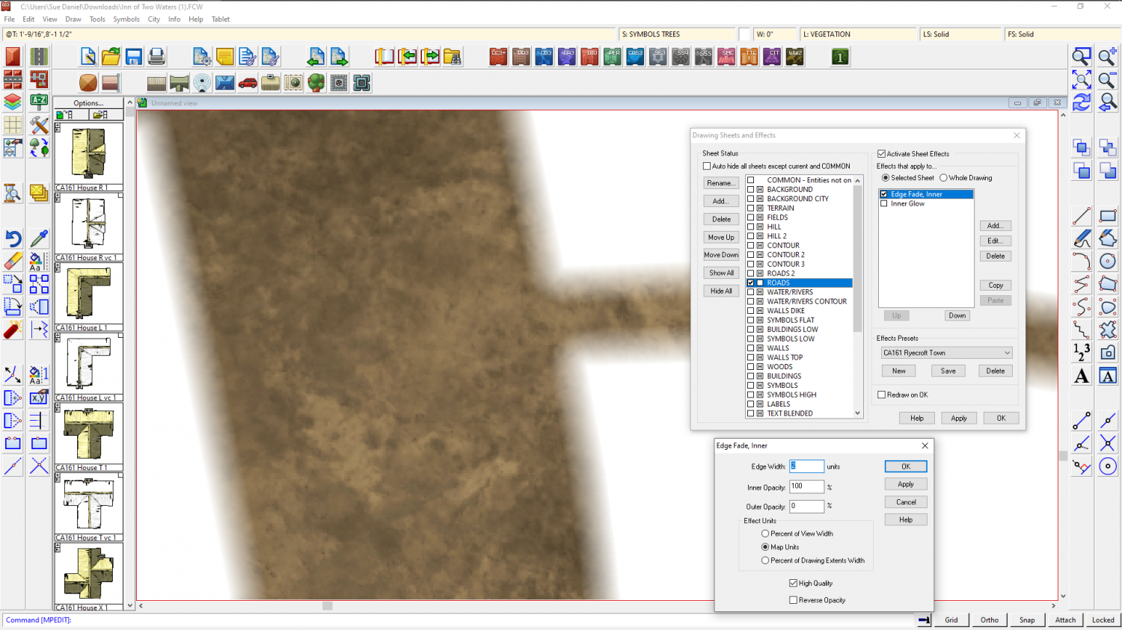Select the Rectangle/Box drawing tool icon
The height and width of the screenshot is (630, 1122).
pyautogui.click(x=1108, y=217)
